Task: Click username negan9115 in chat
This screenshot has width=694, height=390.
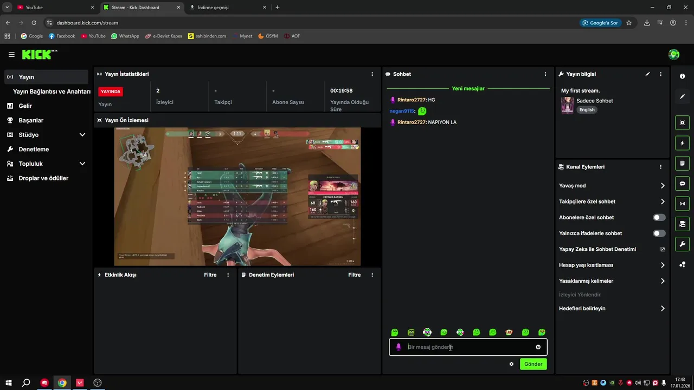Action: (x=402, y=111)
